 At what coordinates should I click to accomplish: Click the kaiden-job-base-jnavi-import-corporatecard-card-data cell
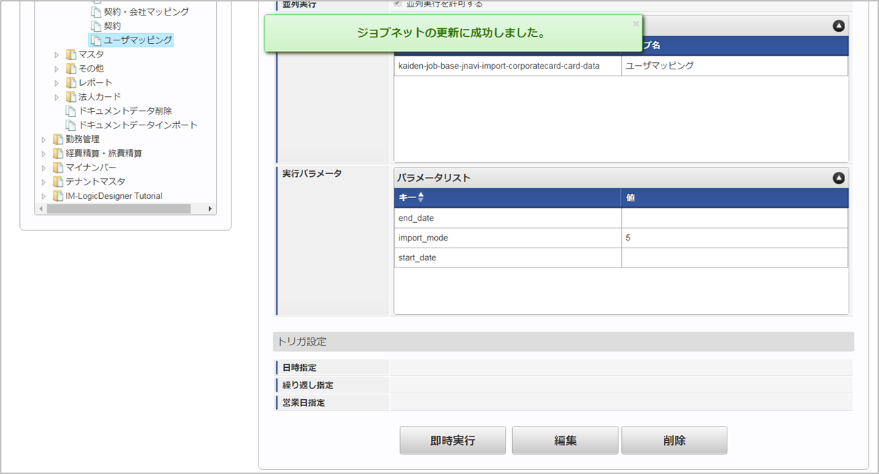(508, 66)
